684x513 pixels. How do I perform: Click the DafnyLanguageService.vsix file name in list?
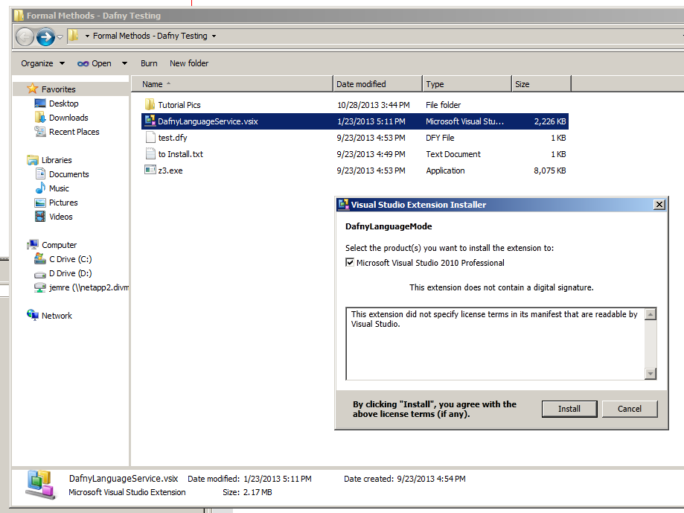[208, 121]
